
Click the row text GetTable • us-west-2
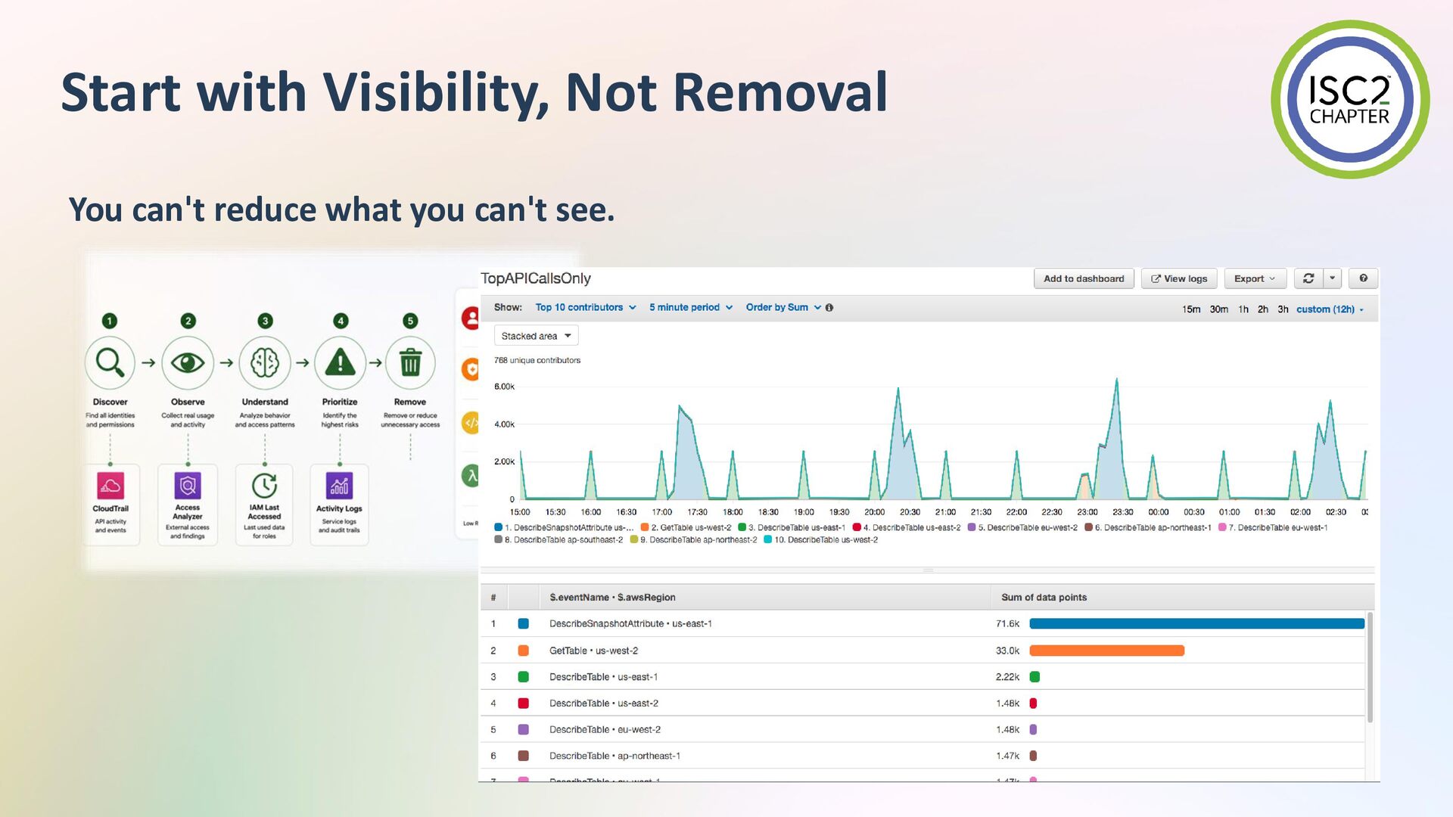[x=593, y=651]
